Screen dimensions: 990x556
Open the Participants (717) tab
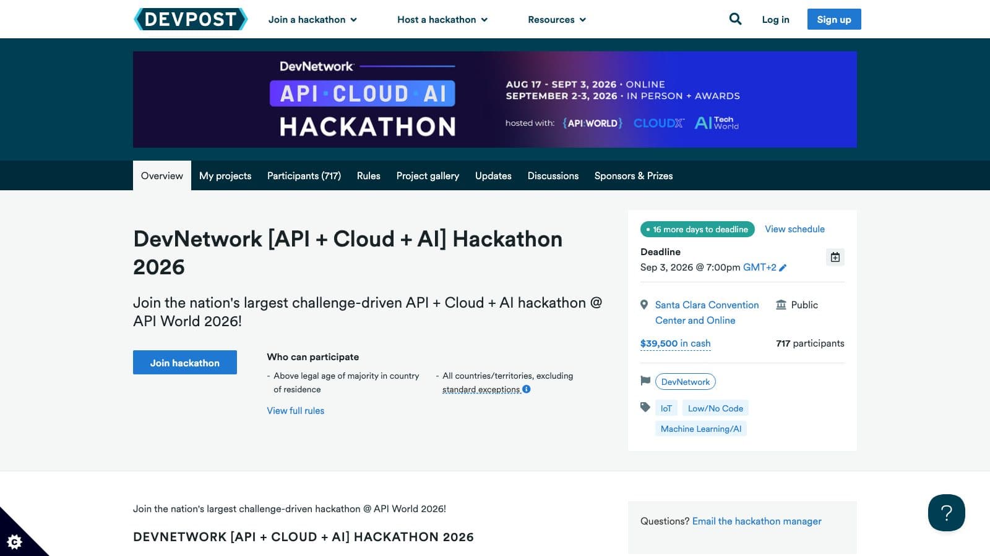tap(304, 175)
